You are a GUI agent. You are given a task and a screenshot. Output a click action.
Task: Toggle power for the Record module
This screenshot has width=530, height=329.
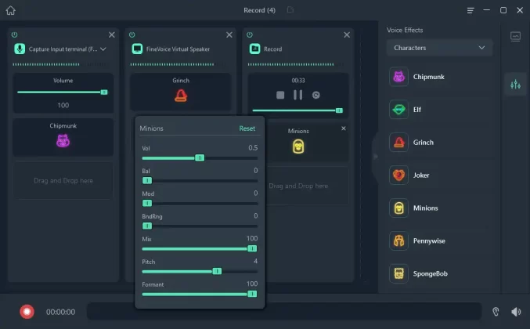pyautogui.click(x=250, y=34)
